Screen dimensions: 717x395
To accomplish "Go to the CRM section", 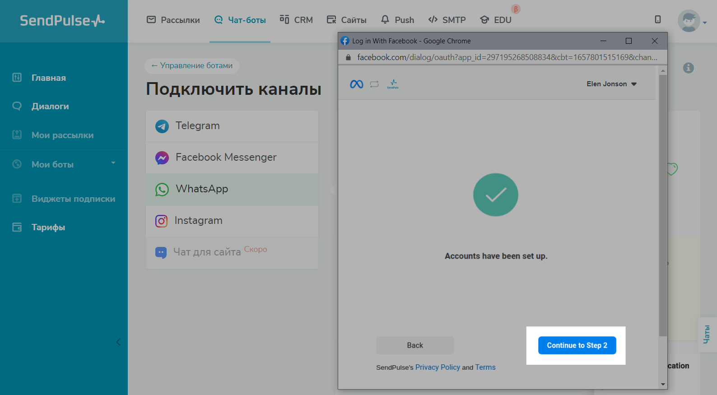I will (x=296, y=20).
